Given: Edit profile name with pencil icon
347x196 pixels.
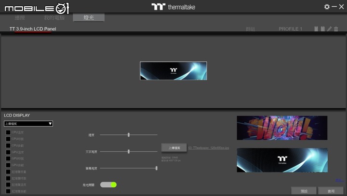Looking at the screenshot, I should 330,29.
